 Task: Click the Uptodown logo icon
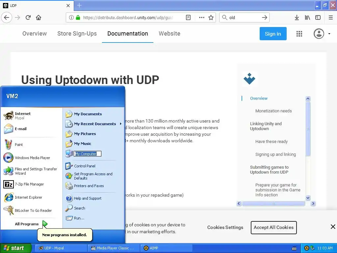(x=249, y=79)
